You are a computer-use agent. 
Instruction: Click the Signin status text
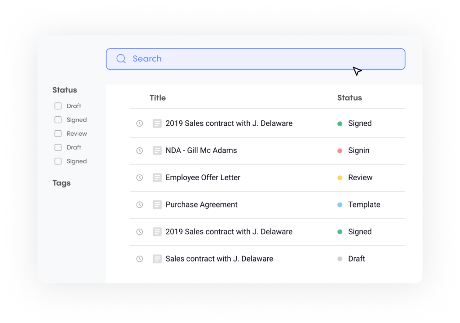pyautogui.click(x=359, y=150)
